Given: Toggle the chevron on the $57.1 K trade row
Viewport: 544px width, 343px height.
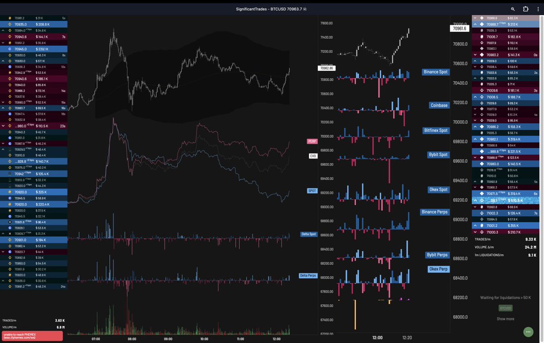Looking at the screenshot, I should click(4, 61).
